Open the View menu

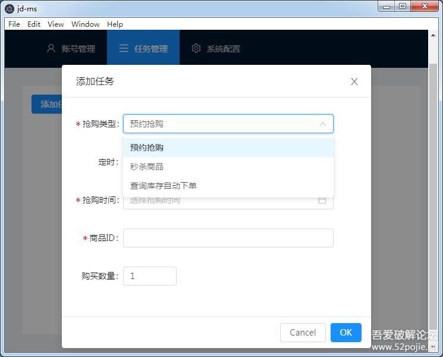pos(55,24)
